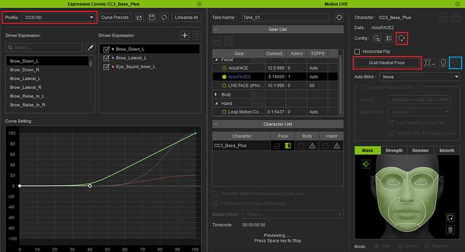The image size is (465, 252).
Task: Save gear list icon
Action: click(x=228, y=41)
